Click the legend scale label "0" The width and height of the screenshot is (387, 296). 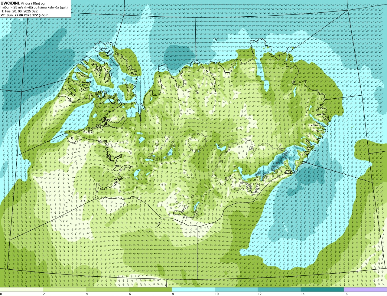[x=1, y=294]
